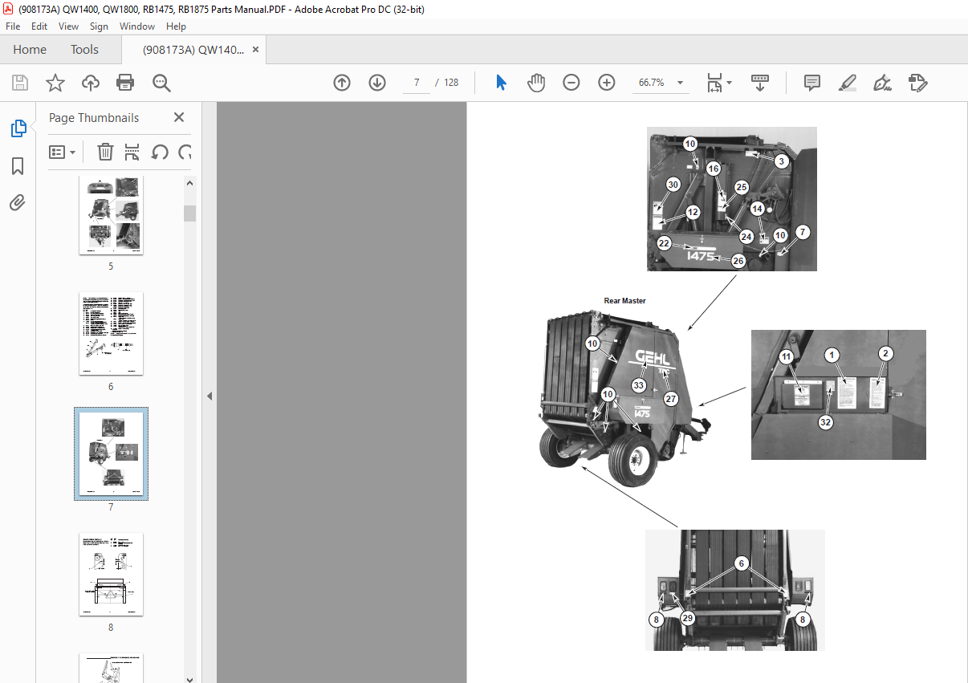This screenshot has height=683, width=968.
Task: Click the upload to cloud icon
Action: (91, 83)
